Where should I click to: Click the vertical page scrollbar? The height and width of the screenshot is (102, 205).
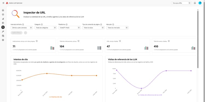tap(198, 39)
